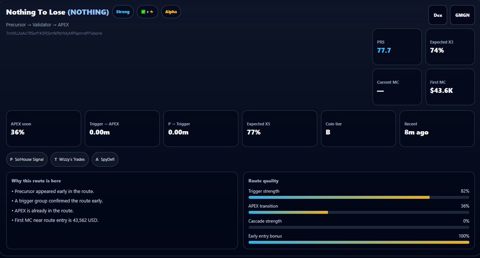Click the Recent 8m ago card
Image resolution: width=480 pixels, height=258 pixels.
[437, 129]
